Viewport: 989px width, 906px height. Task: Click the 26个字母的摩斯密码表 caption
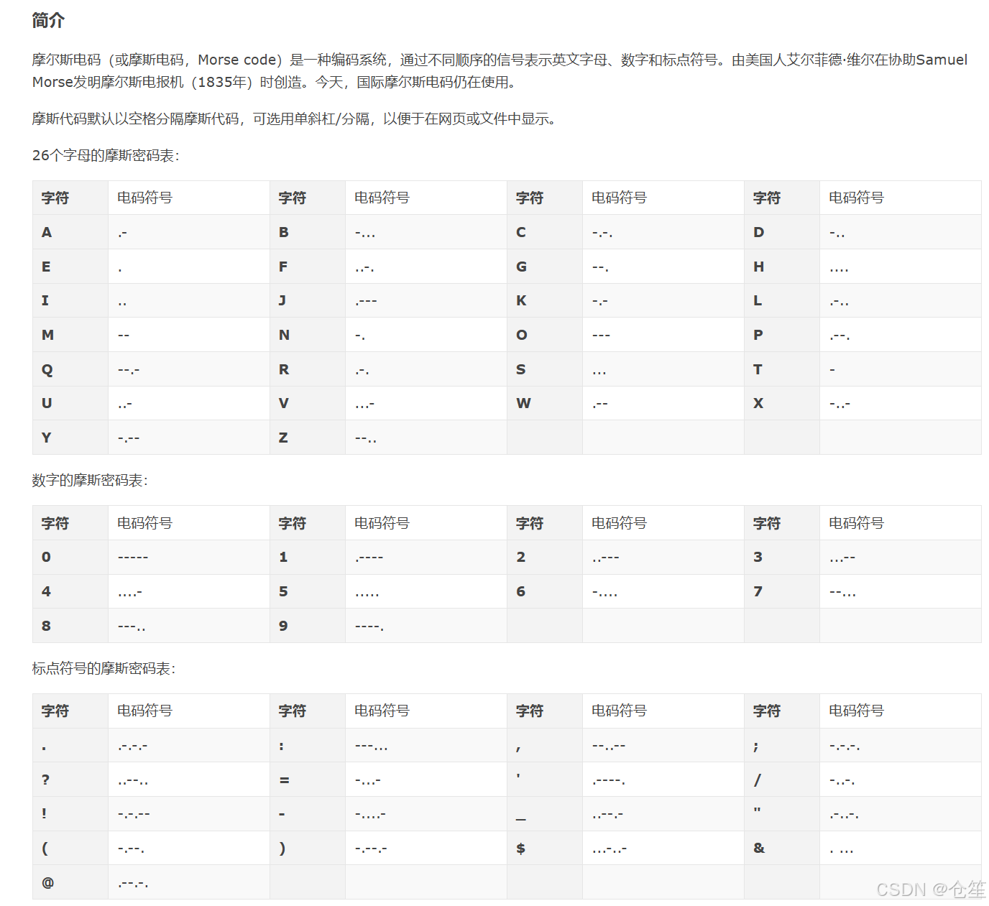(x=106, y=155)
